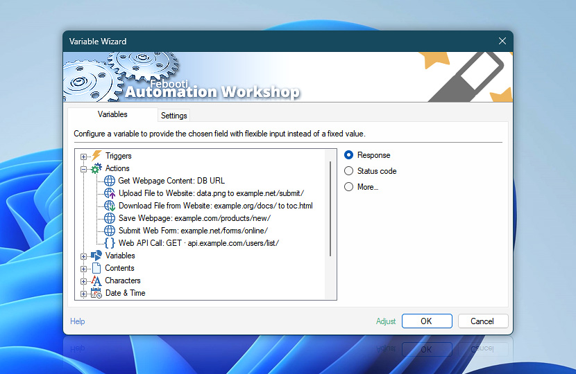This screenshot has width=576, height=374.
Task: Click the Contents page icon
Action: (96, 268)
